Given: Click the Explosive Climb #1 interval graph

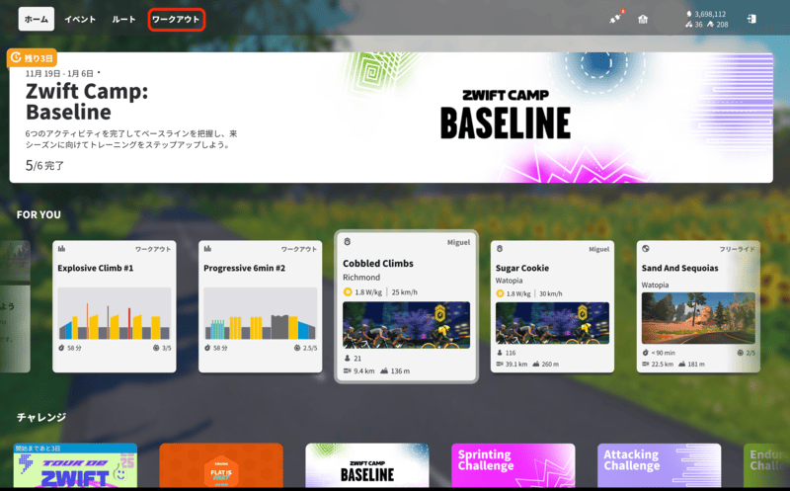Looking at the screenshot, I should pyautogui.click(x=115, y=313).
